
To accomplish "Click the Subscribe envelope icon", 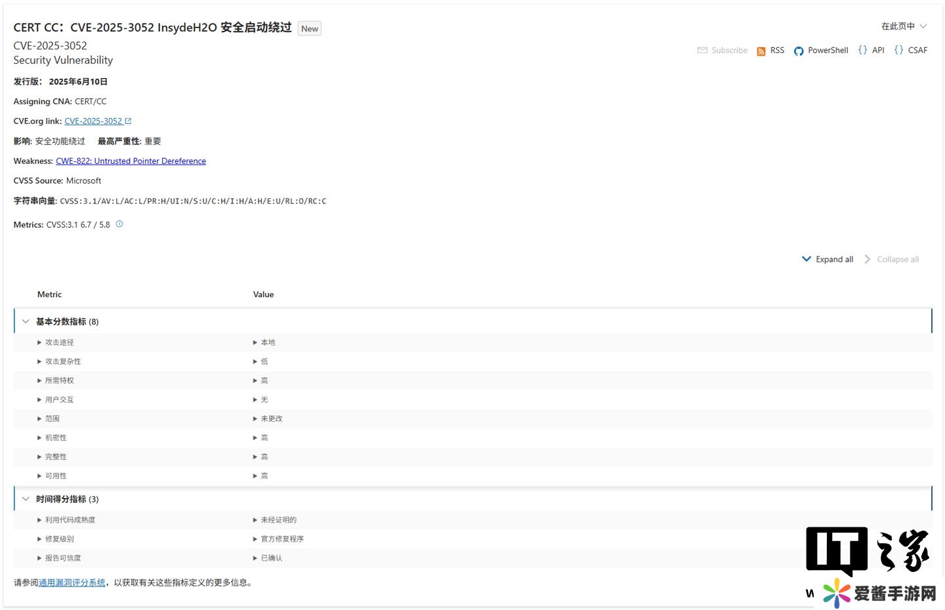I will pyautogui.click(x=702, y=51).
